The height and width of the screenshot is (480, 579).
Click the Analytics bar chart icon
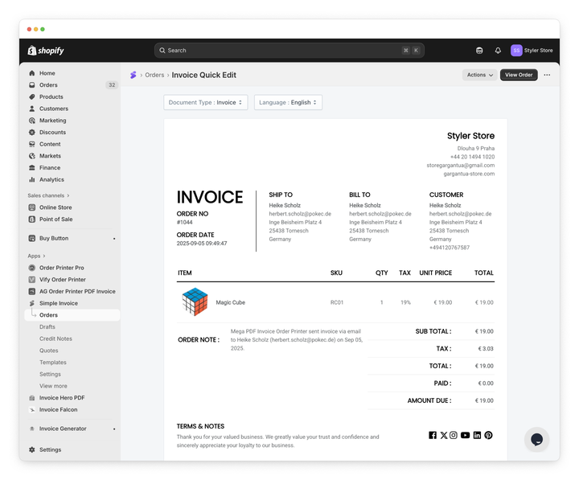pos(32,179)
